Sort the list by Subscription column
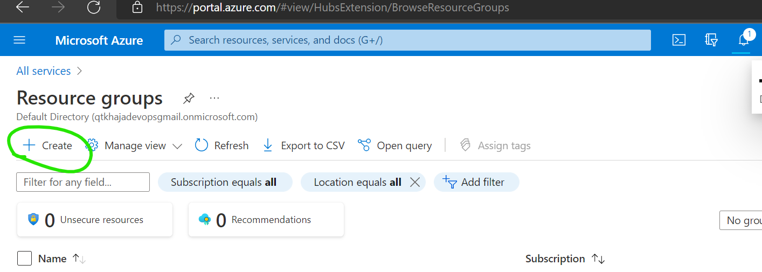 555,259
